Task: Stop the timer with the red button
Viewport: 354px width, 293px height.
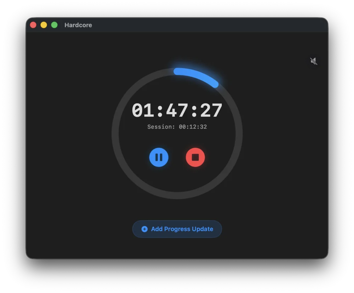Action: [x=195, y=157]
